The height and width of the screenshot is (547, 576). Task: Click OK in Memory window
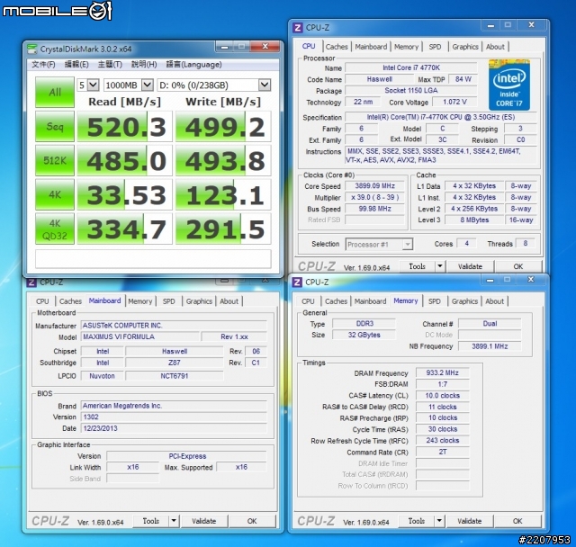517,521
